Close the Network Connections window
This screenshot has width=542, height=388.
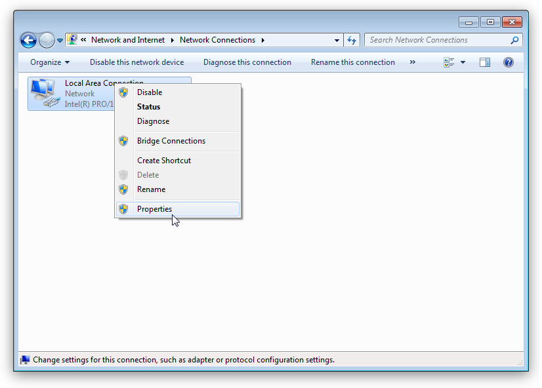(x=512, y=22)
